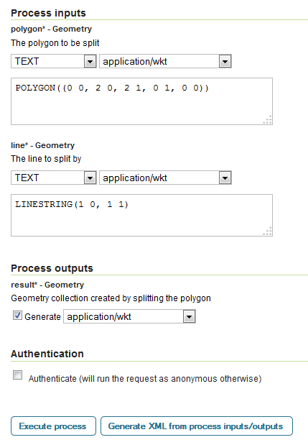Click the polygon application/wkt dropdown arrow
The height and width of the screenshot is (445, 308).
tap(225, 61)
